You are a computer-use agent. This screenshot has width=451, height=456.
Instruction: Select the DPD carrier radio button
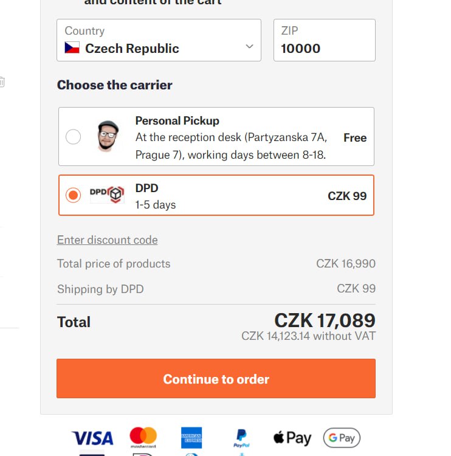tap(73, 195)
